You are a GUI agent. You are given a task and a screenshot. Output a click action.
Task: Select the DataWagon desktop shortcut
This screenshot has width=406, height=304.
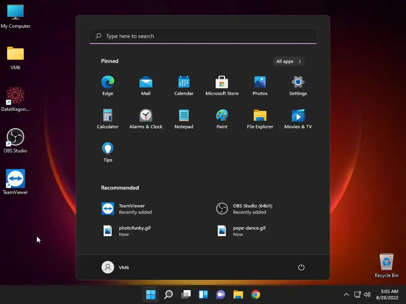[x=15, y=99]
